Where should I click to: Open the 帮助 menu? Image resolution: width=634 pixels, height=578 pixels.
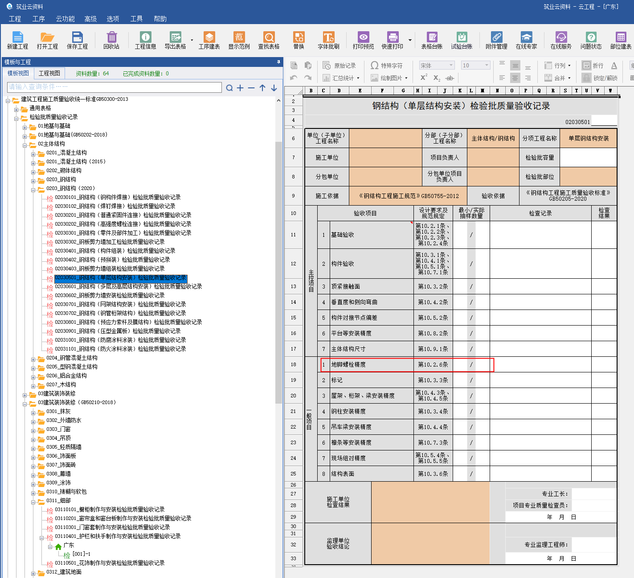tap(160, 19)
